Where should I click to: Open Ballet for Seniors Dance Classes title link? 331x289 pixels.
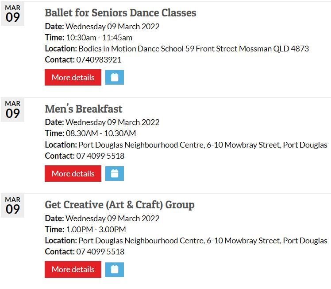[x=120, y=13]
